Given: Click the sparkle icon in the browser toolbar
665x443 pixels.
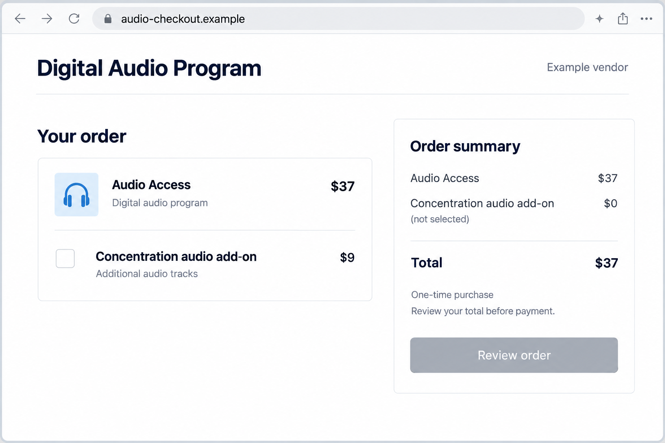Looking at the screenshot, I should pos(599,19).
